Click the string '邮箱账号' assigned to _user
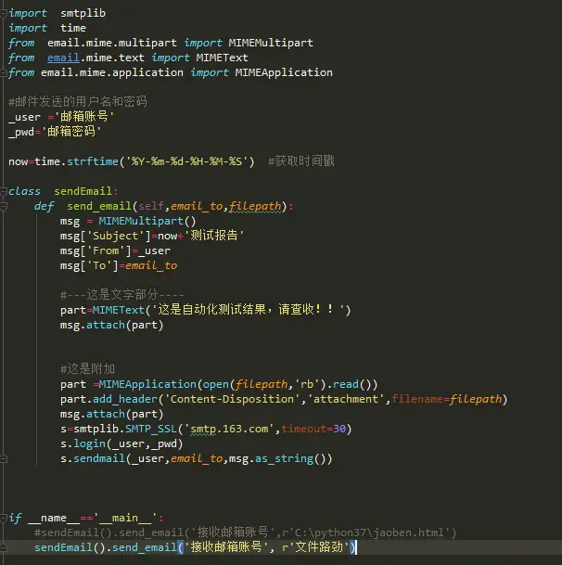Image resolution: width=562 pixels, height=565 pixels. 84,116
